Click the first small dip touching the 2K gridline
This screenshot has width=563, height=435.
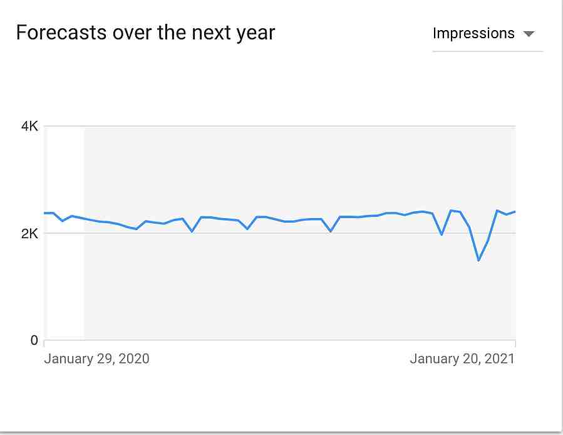(x=192, y=231)
